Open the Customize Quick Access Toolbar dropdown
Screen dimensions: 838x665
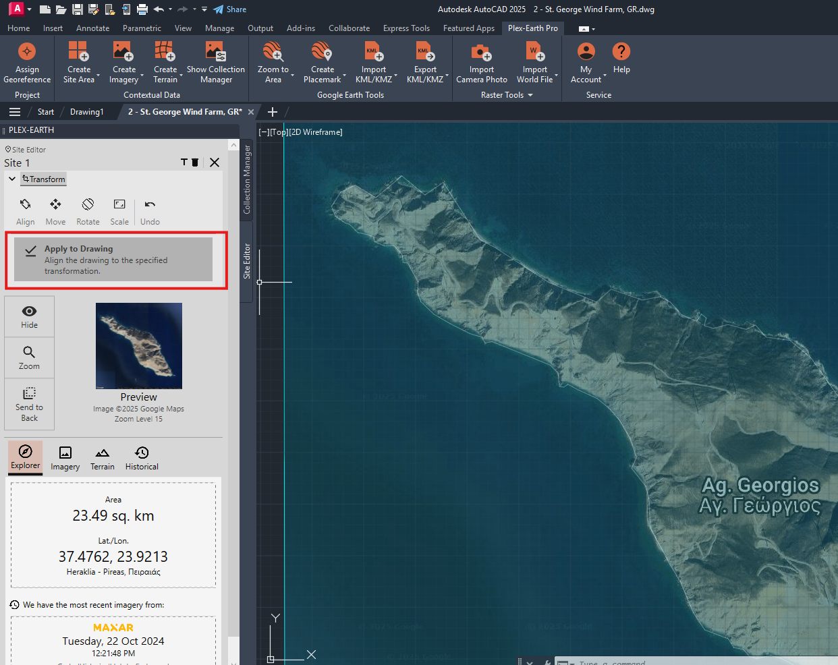click(x=204, y=9)
